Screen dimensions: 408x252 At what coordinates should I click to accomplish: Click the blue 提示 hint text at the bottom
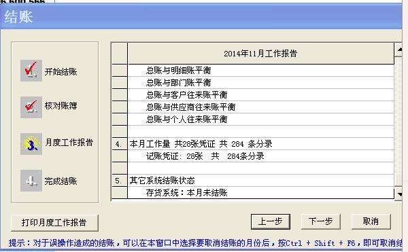pyautogui.click(x=205, y=243)
